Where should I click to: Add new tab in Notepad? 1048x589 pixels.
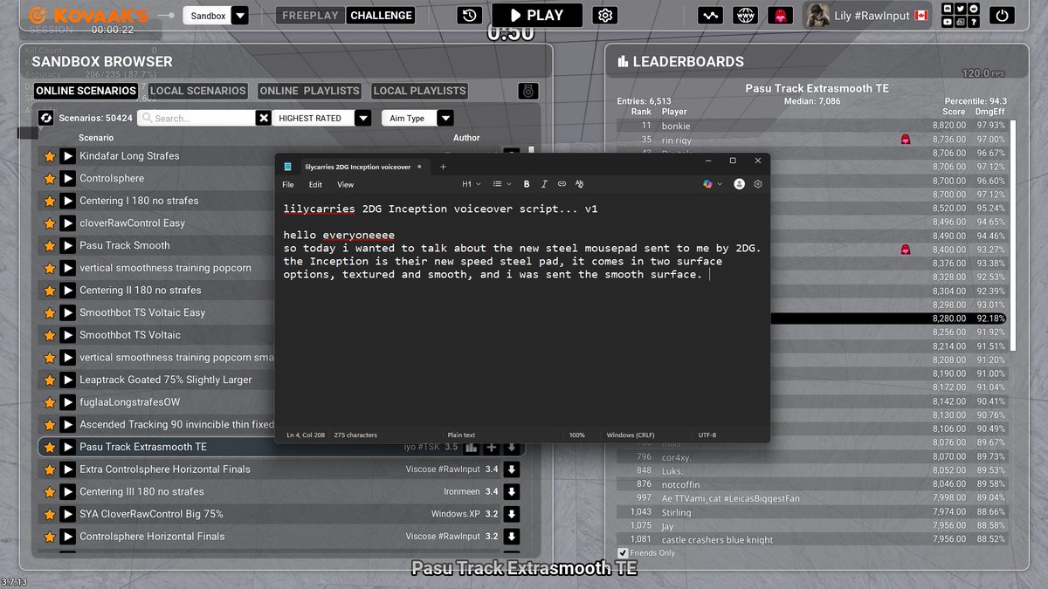tap(443, 166)
